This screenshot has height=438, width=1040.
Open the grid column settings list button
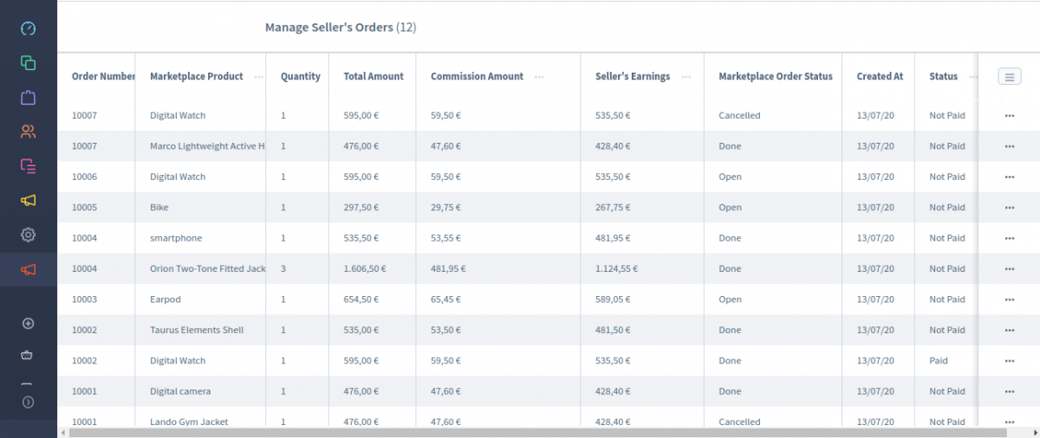(1009, 77)
